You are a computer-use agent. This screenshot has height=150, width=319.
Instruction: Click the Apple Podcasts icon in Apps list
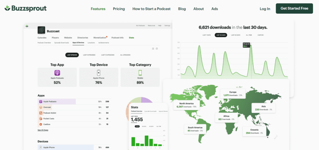[41, 101]
